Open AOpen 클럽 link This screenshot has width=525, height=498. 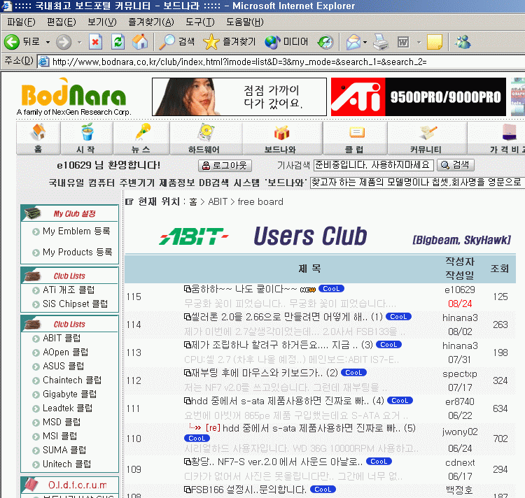click(65, 353)
